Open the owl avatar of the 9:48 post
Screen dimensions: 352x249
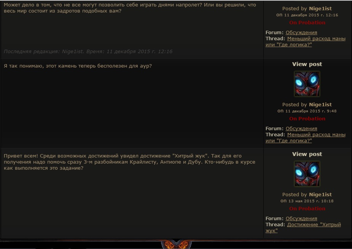(307, 84)
